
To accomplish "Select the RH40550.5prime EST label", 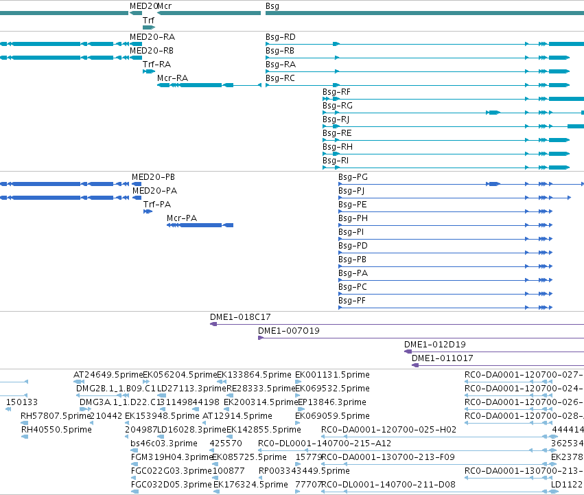I will pos(56,430).
